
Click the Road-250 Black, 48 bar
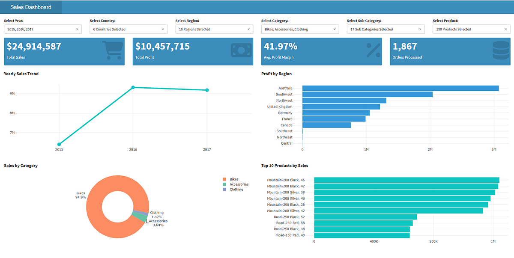(362, 229)
